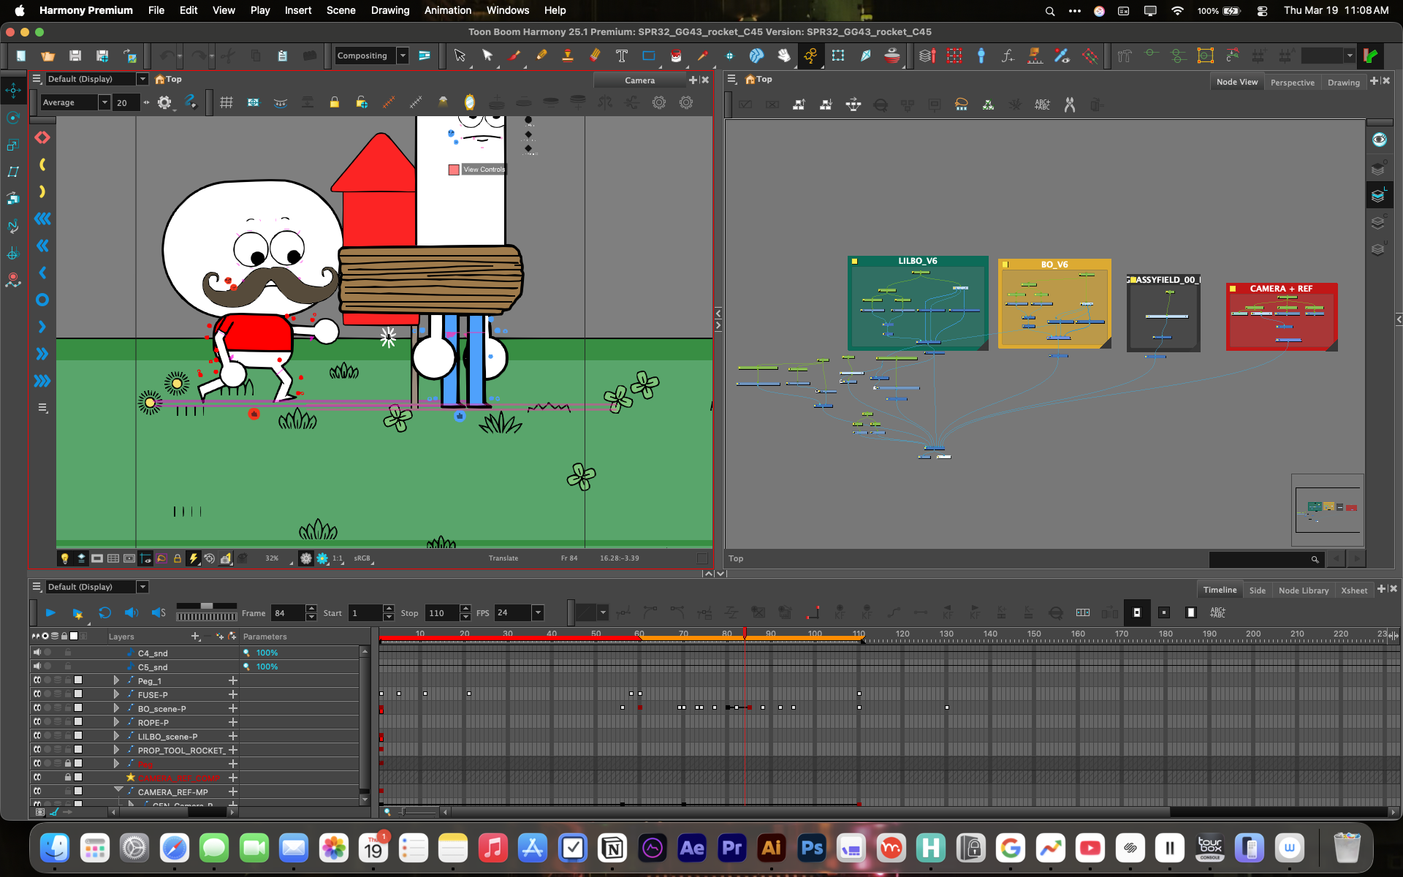Click the Node View search field
Screen dimensions: 1403x877
1265,559
